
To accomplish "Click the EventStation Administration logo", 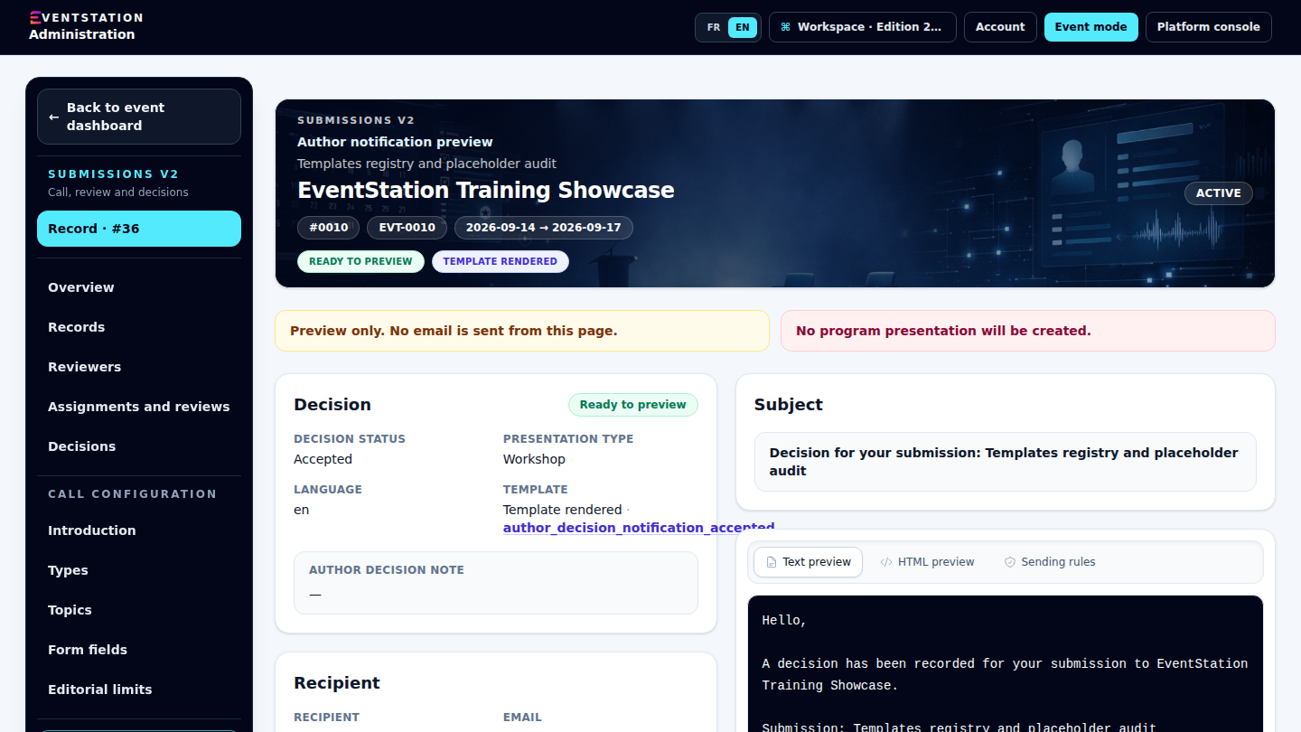I will pos(86,26).
